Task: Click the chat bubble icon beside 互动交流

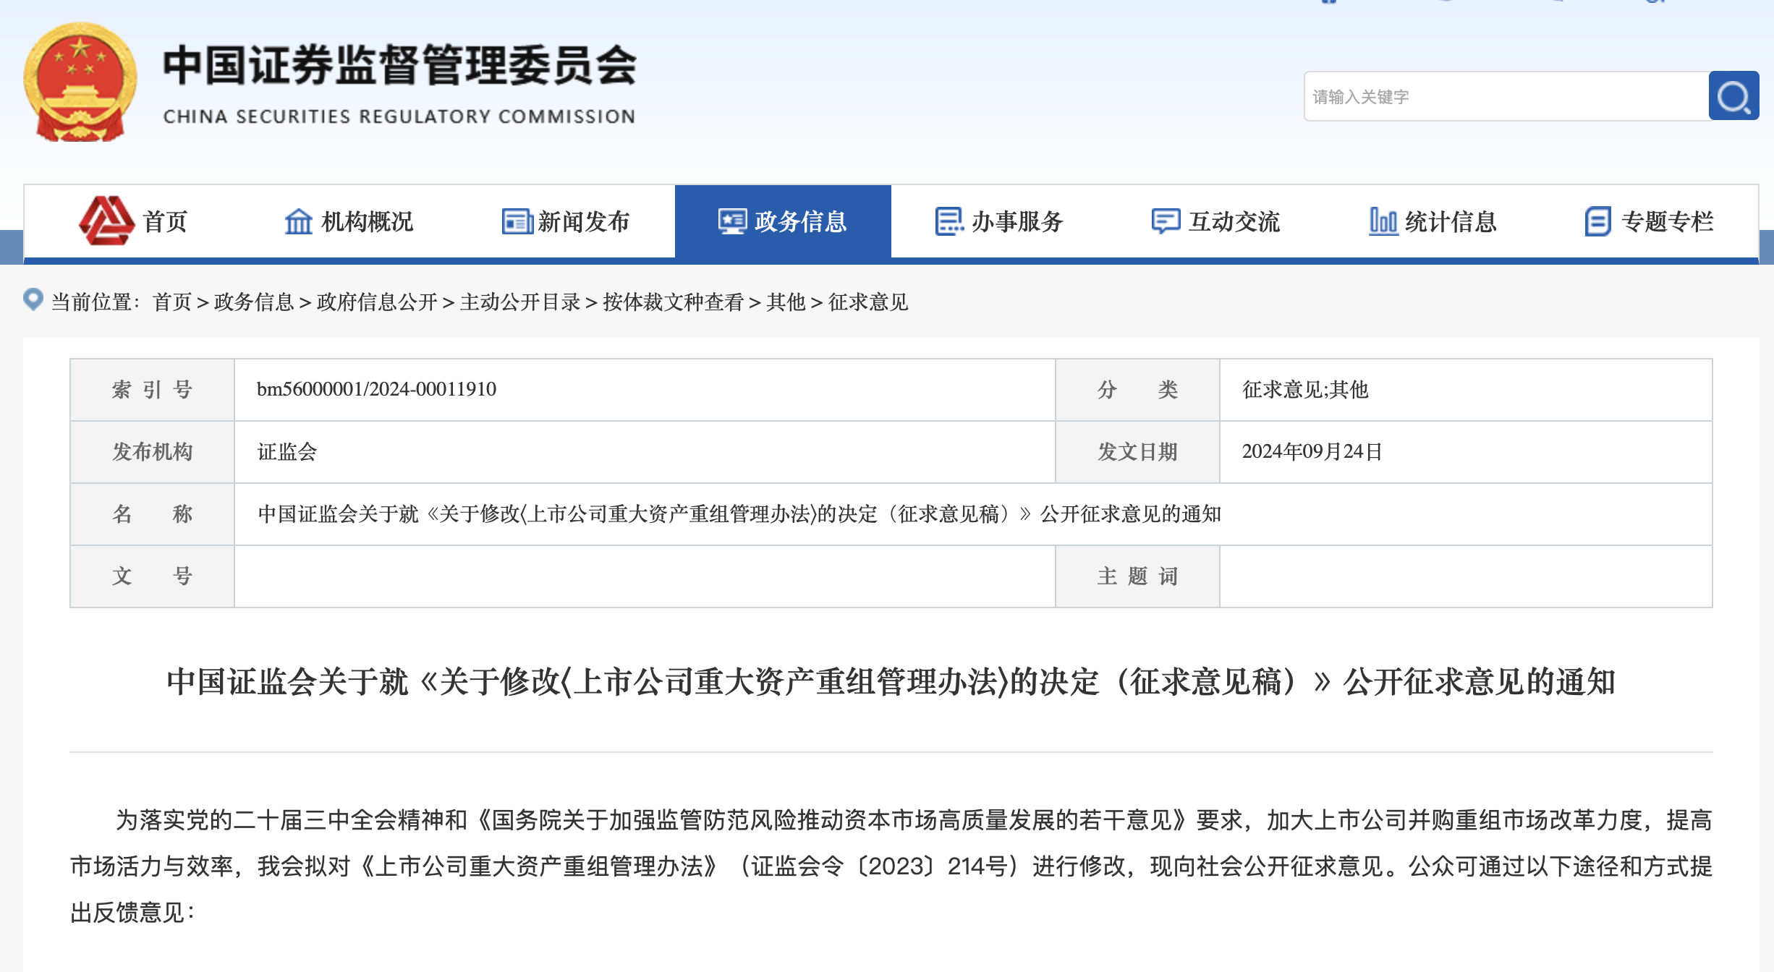Action: 1166,221
